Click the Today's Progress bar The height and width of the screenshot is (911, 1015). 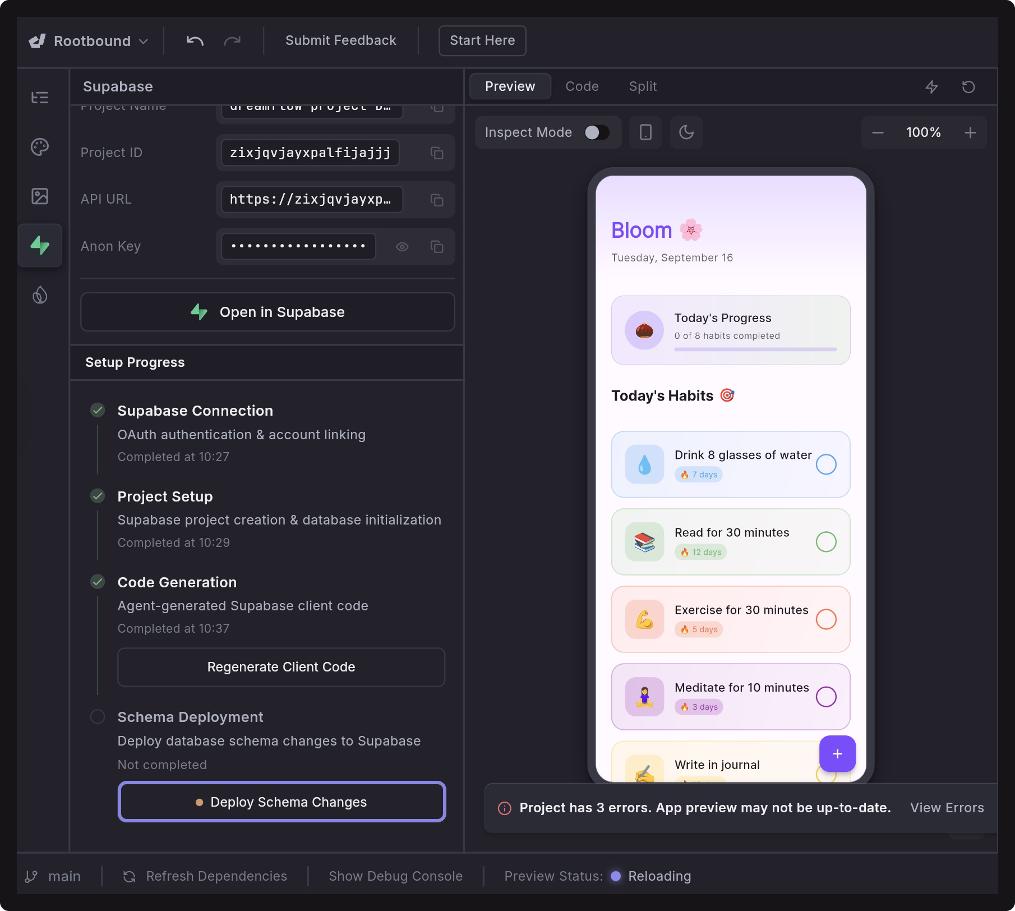[x=755, y=349]
